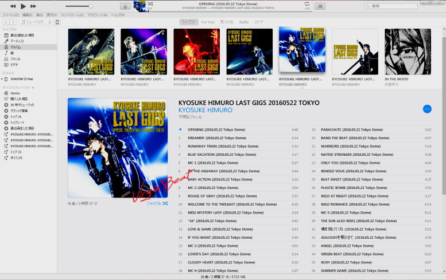Switch to the 見つける tab
This screenshot has width=446, height=280.
click(227, 22)
